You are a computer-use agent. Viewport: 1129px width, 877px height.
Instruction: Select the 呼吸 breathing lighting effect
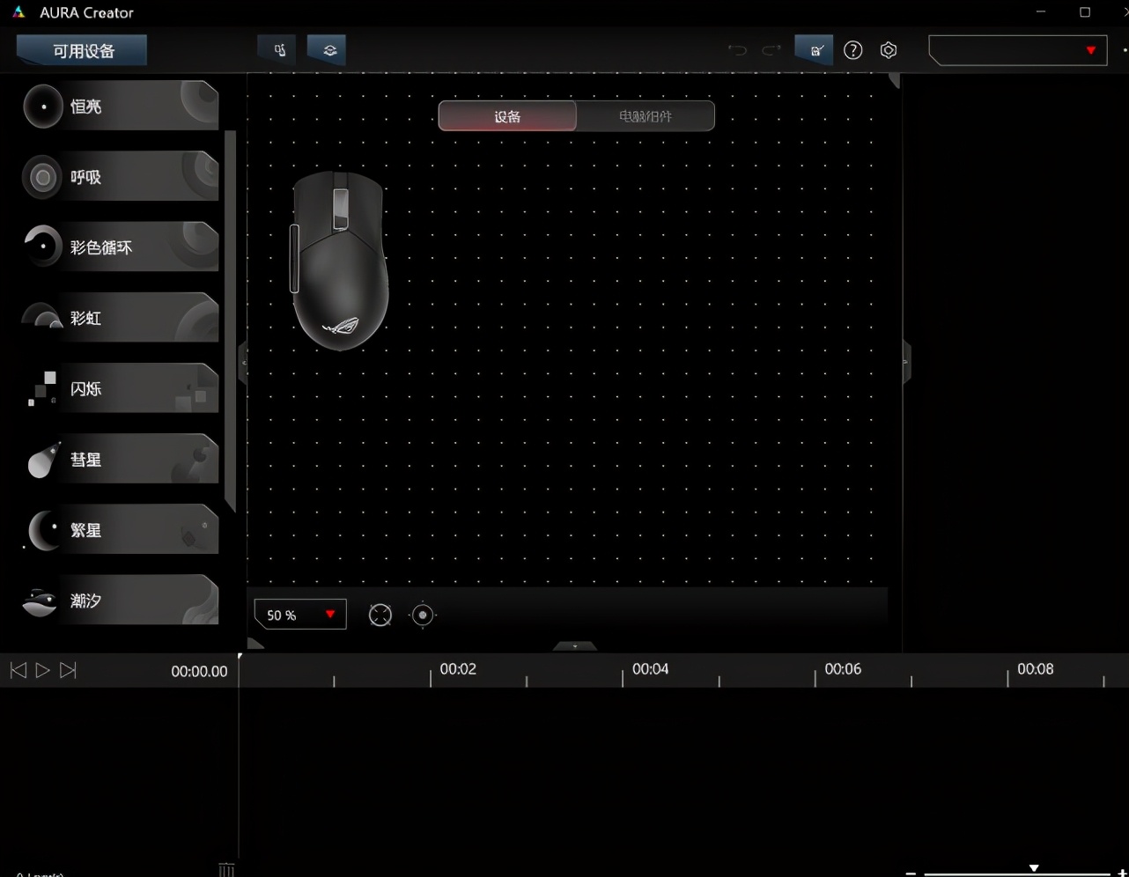(x=121, y=176)
